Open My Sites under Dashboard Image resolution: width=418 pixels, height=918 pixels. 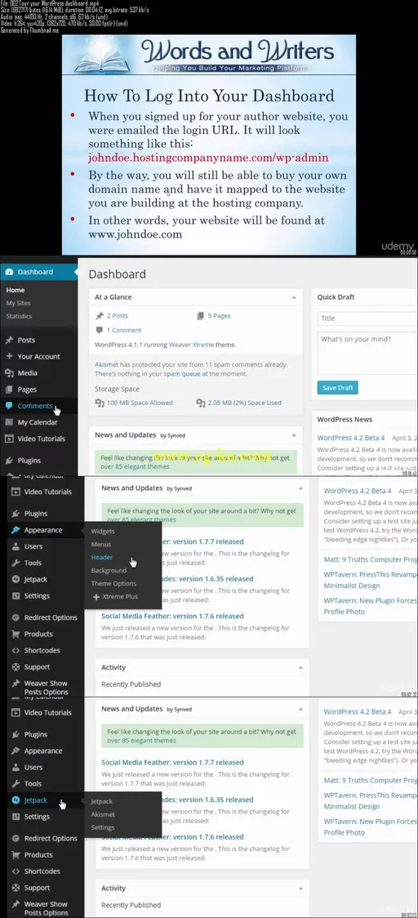click(x=19, y=303)
